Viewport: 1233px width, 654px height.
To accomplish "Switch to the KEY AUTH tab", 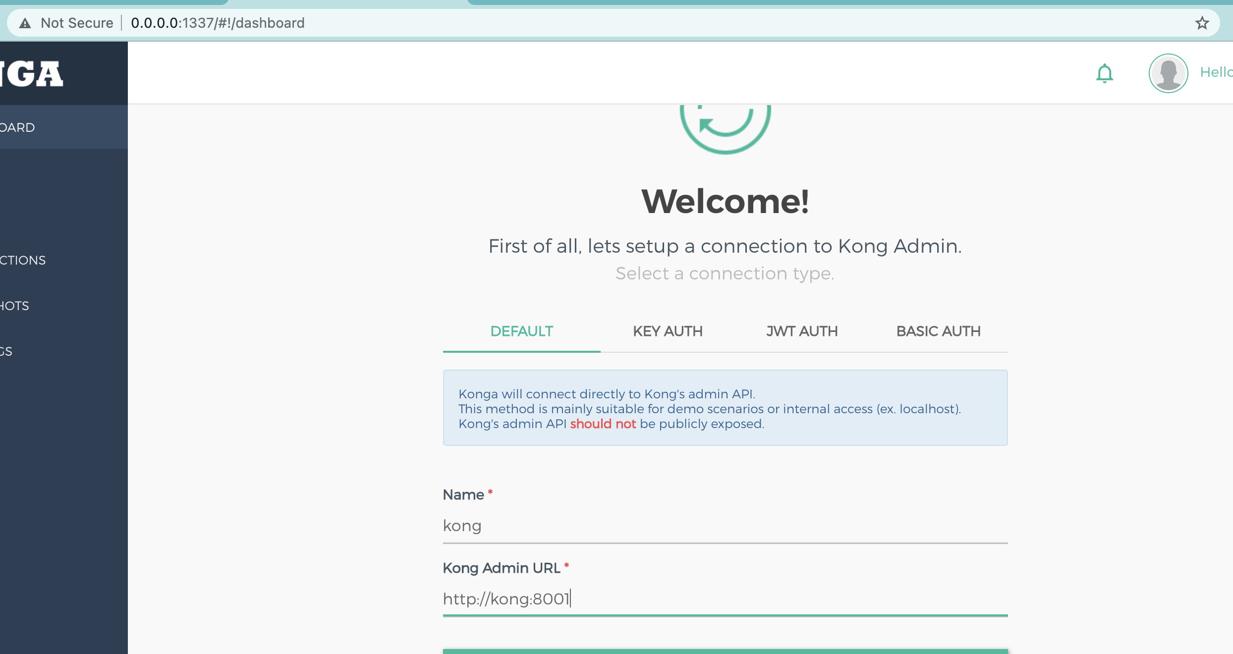I will point(668,331).
